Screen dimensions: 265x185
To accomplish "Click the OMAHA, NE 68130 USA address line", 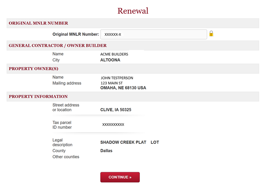I will pyautogui.click(x=123, y=88).
